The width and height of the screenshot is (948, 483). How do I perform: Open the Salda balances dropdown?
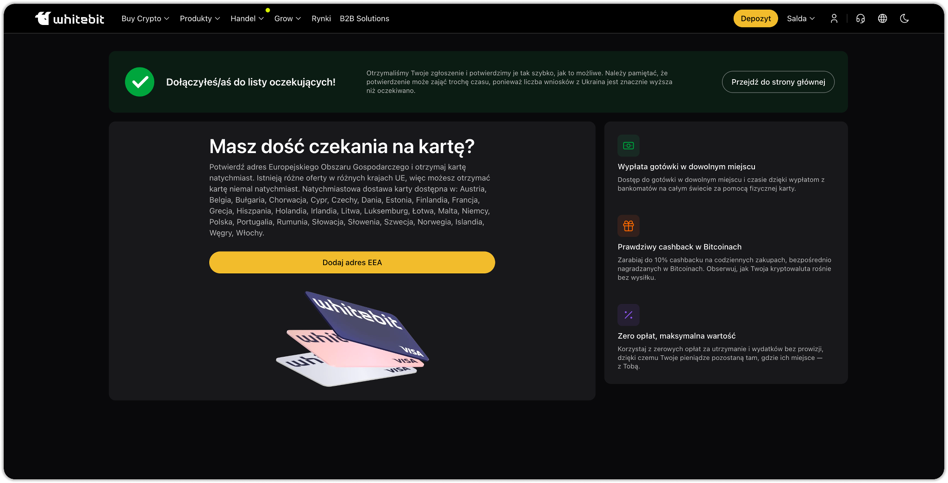pyautogui.click(x=800, y=19)
